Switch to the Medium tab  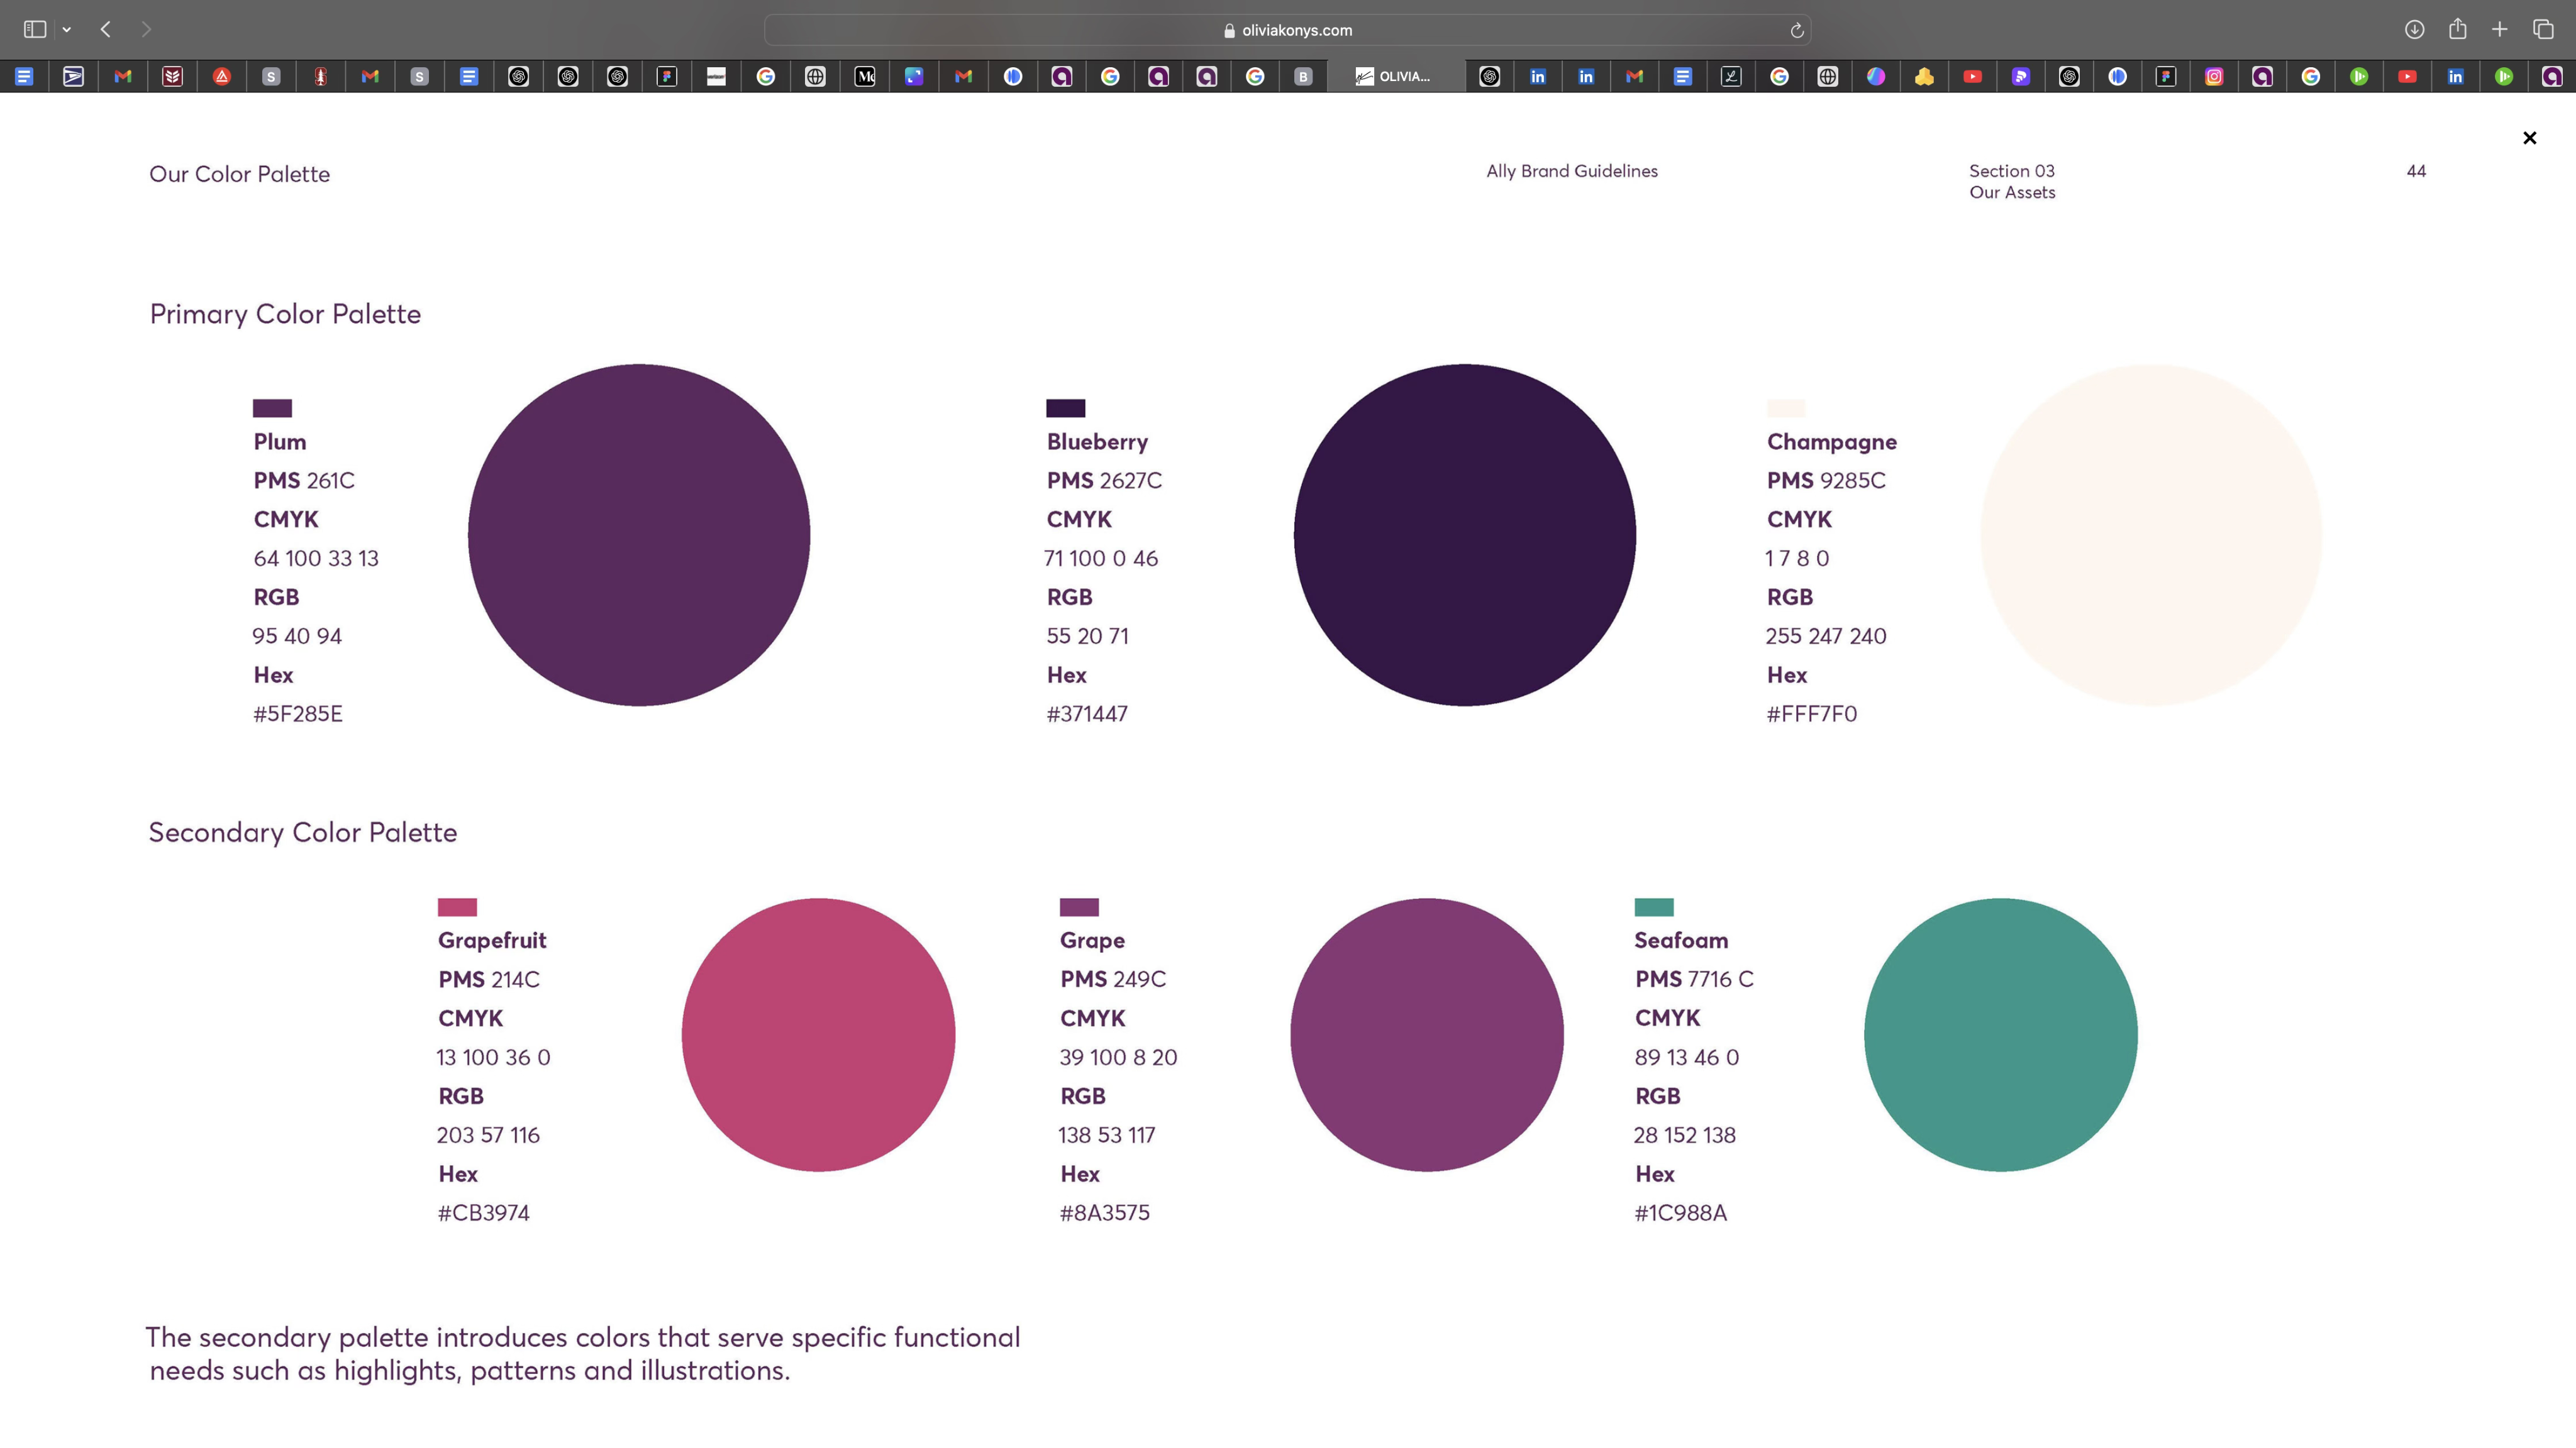click(865, 76)
